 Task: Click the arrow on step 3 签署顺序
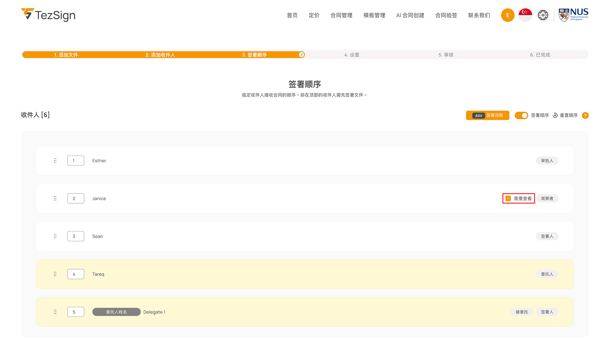pyautogui.click(x=301, y=55)
